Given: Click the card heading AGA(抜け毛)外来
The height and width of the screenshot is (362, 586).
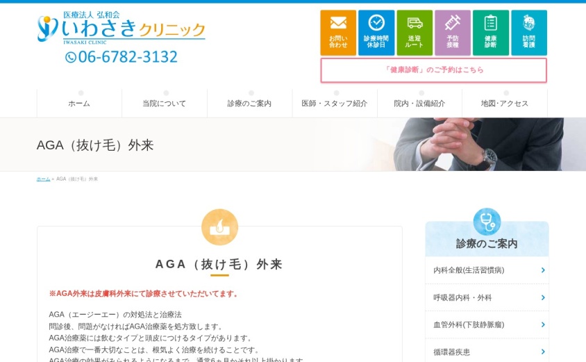Looking at the screenshot, I should click(219, 264).
